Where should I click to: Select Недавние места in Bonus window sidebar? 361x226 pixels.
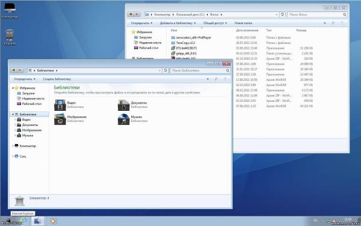click(x=148, y=43)
